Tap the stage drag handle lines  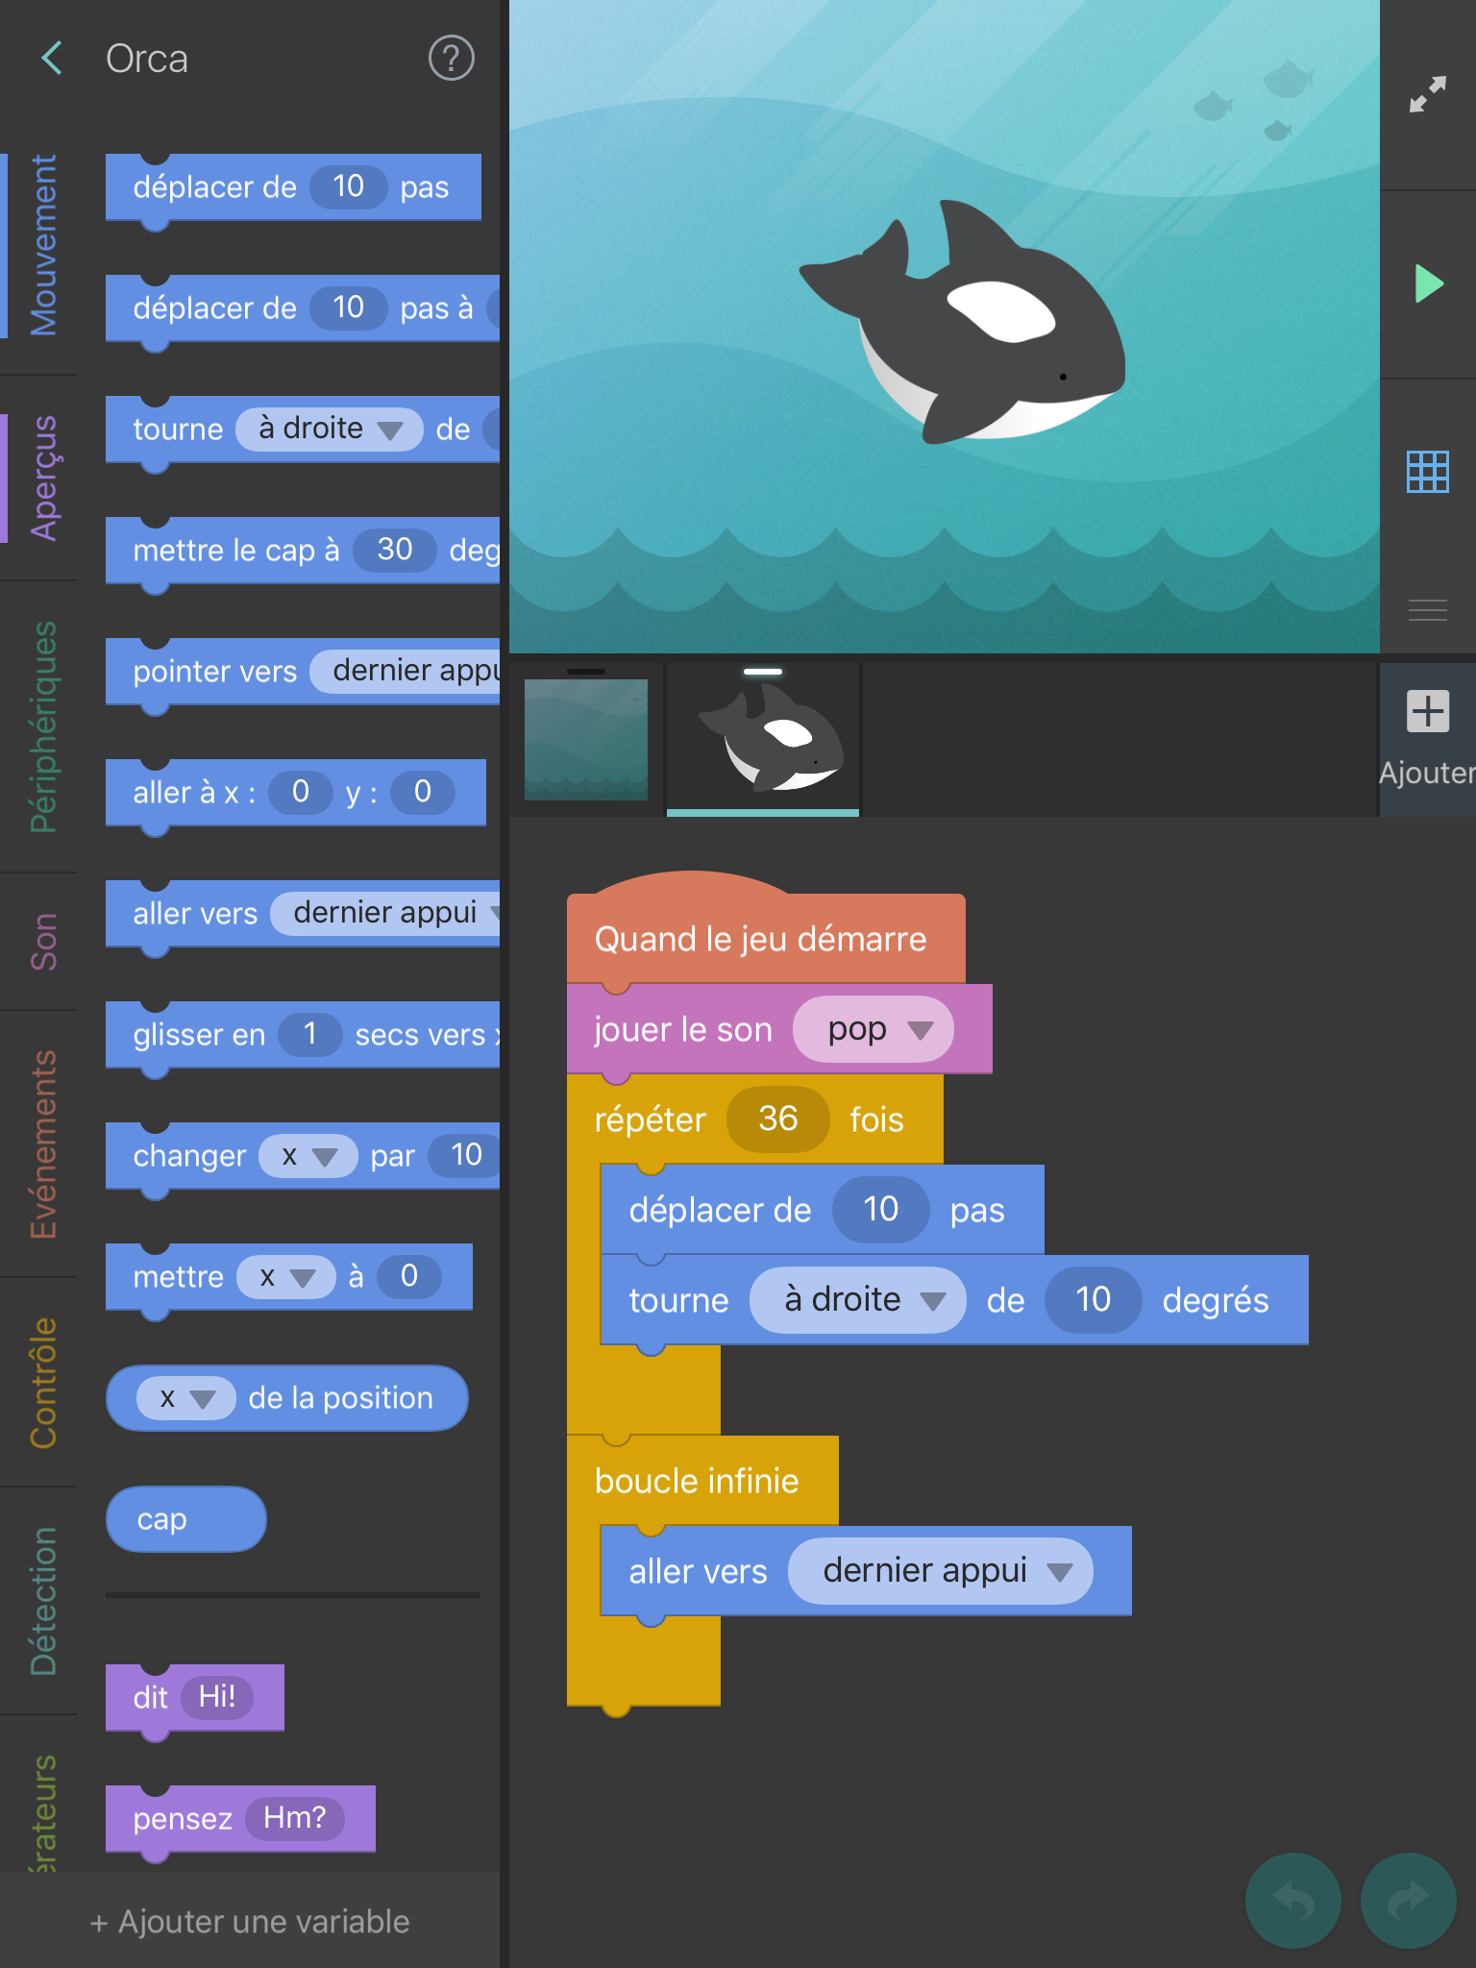(x=1427, y=610)
